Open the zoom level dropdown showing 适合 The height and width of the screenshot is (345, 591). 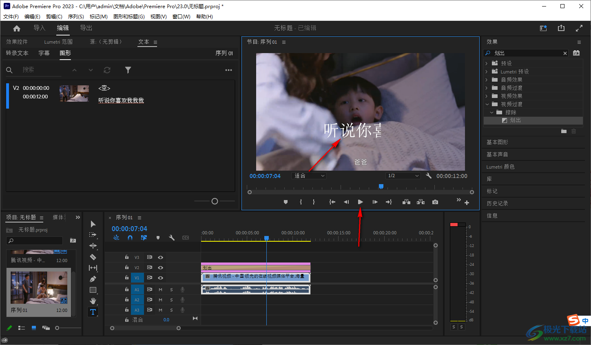tap(310, 176)
